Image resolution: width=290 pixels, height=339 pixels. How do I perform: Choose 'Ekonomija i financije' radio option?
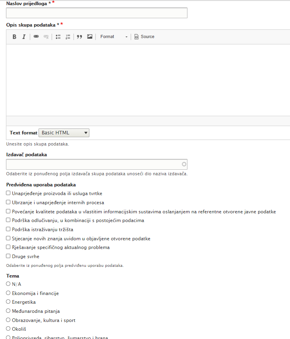tap(8, 293)
